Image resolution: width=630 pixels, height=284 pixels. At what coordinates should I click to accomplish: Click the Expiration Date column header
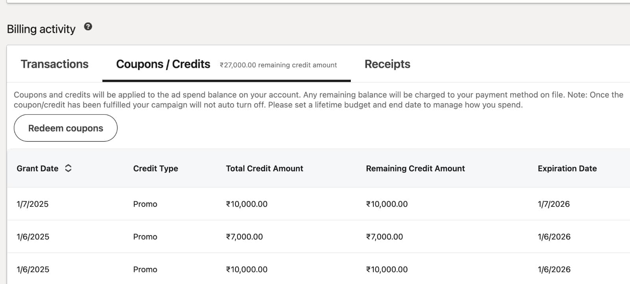tap(567, 169)
